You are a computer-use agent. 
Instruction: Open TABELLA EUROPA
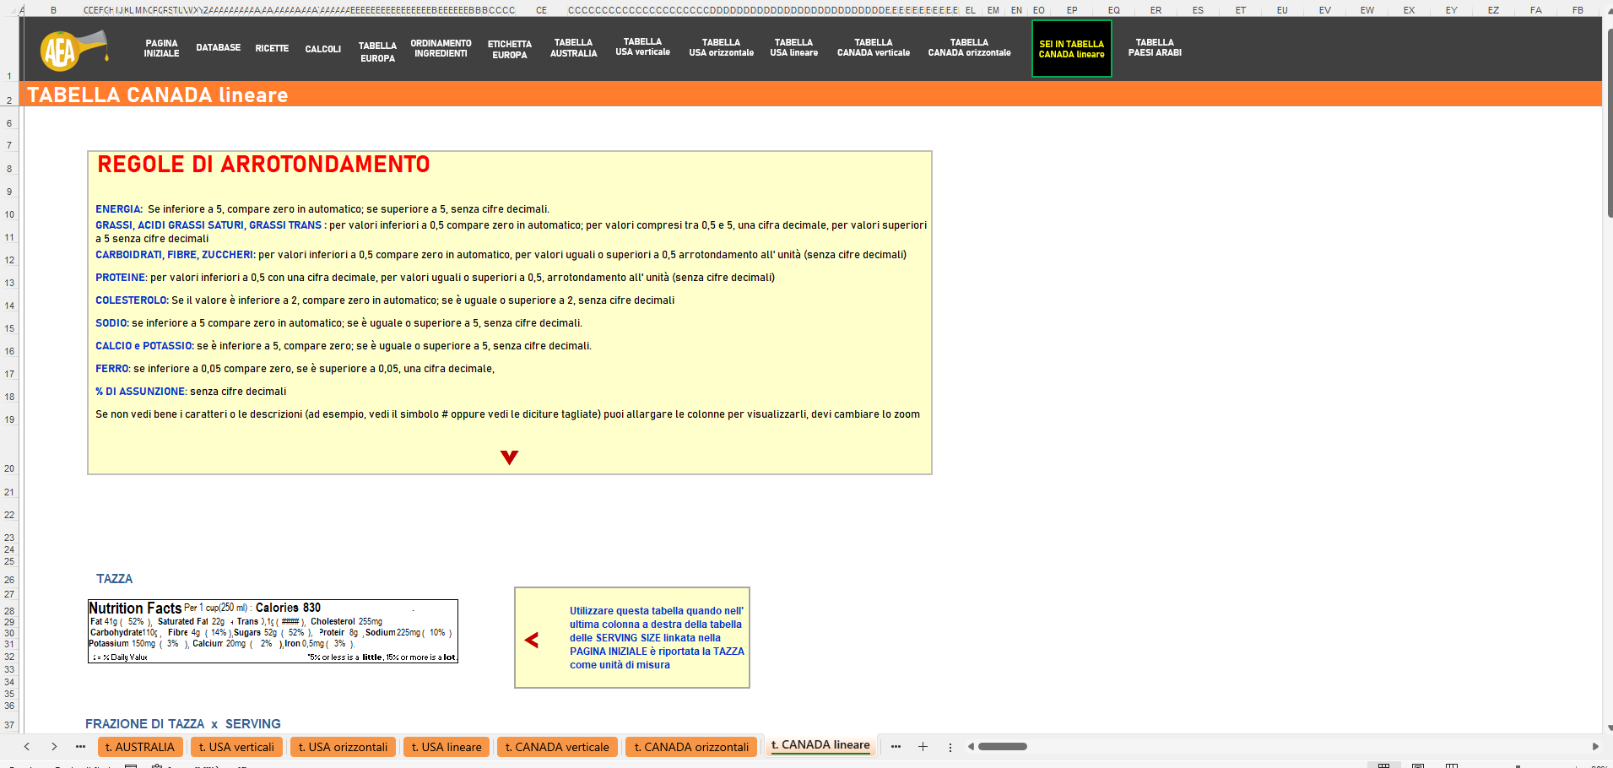coord(377,51)
